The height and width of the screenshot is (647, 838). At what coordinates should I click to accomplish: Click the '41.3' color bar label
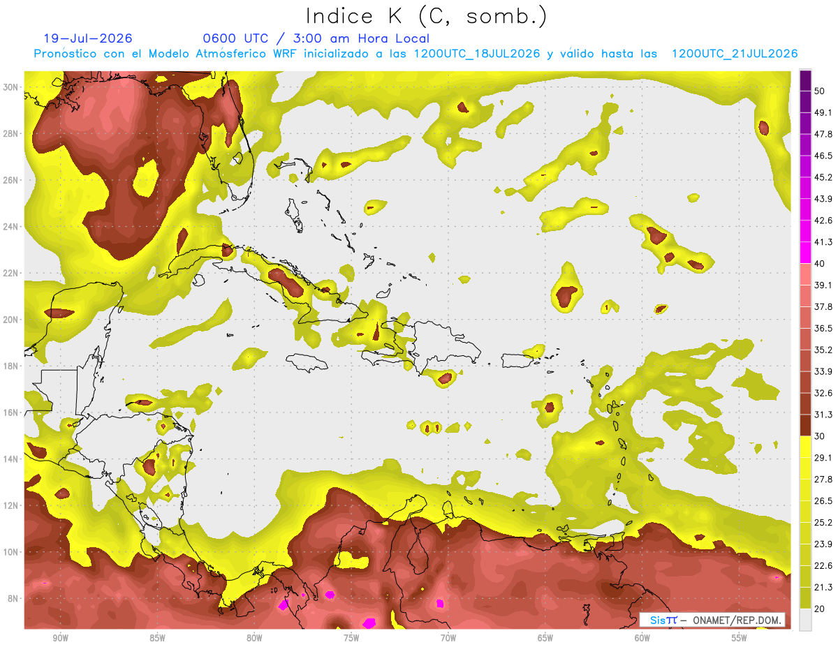coord(823,242)
